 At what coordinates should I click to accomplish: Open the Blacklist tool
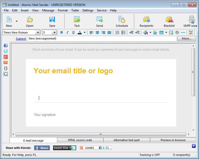(x=169, y=21)
